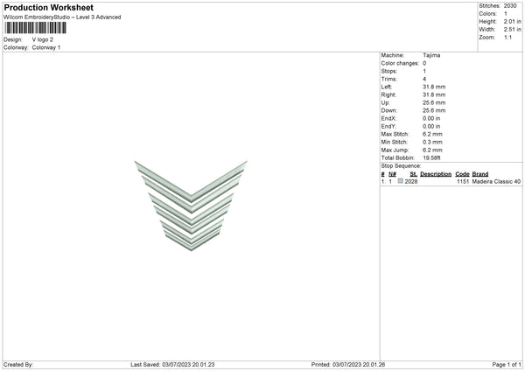Click the Zoom value 1:1
Image resolution: width=525 pixels, height=371 pixels.
pyautogui.click(x=507, y=37)
